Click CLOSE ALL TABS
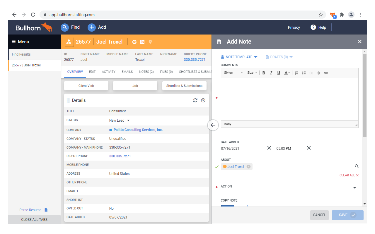Viewport: 375px width, 234px height. [x=34, y=220]
